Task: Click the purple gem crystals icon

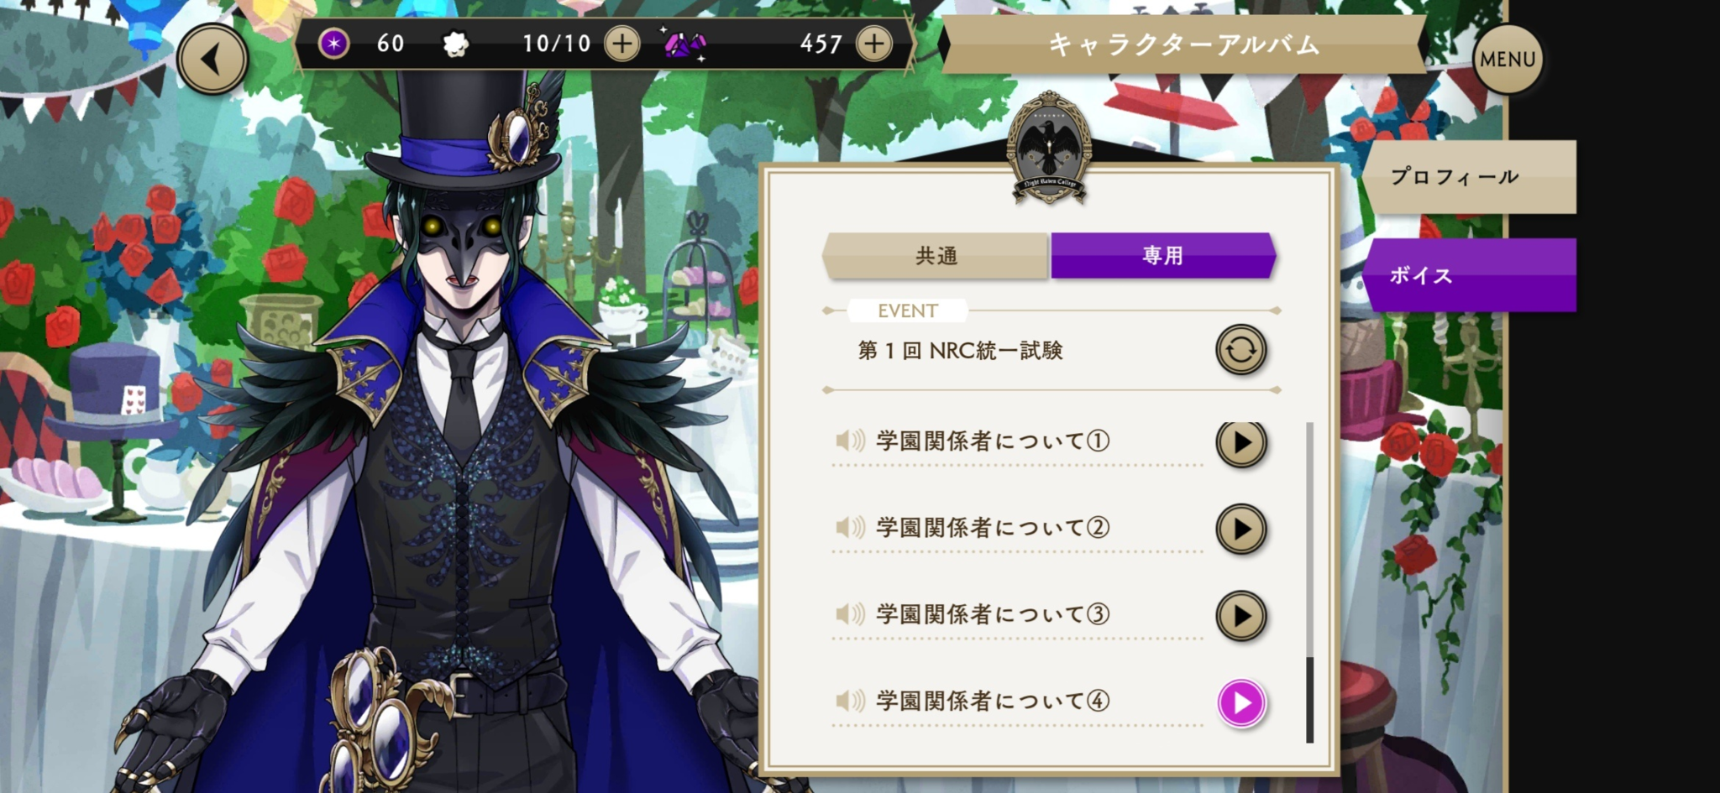Action: pyautogui.click(x=685, y=44)
